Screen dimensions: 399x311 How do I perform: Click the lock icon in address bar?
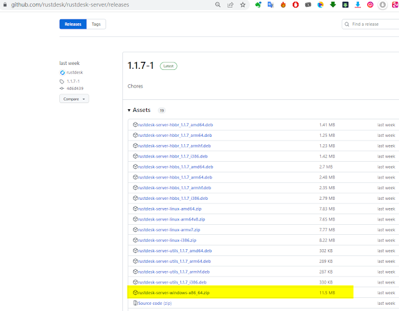pyautogui.click(x=5, y=4)
